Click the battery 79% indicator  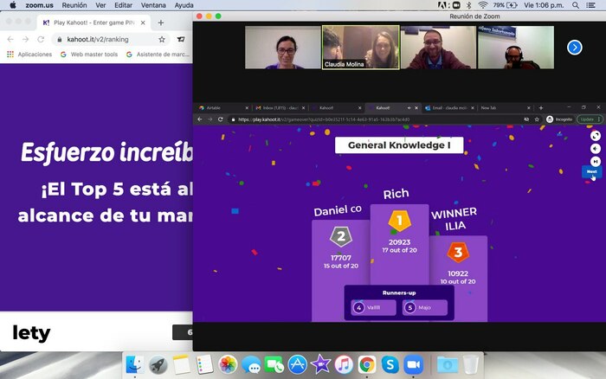tap(505, 5)
